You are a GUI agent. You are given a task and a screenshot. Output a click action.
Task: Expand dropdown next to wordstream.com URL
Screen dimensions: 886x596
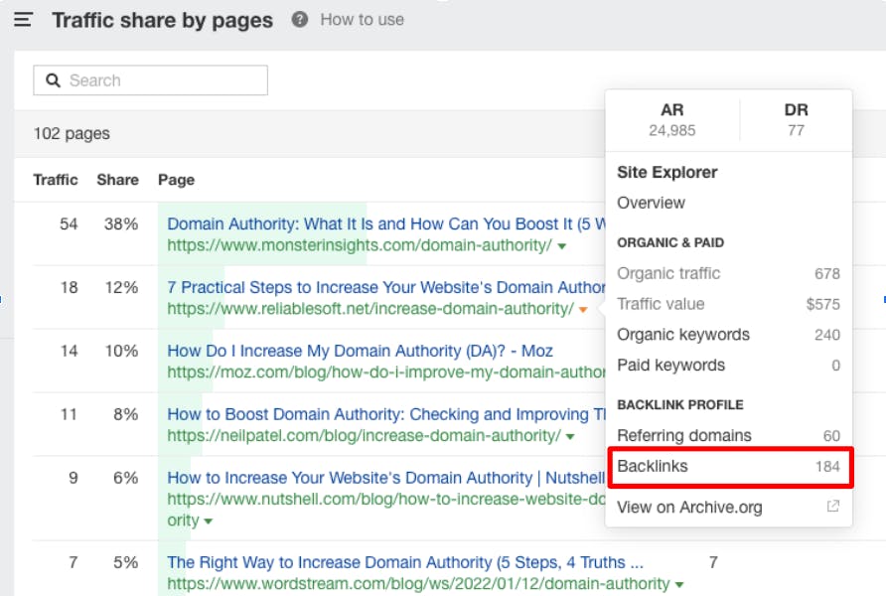point(679,585)
